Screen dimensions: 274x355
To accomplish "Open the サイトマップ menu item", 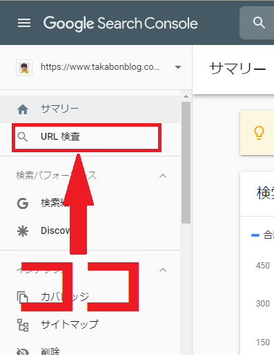I will pos(90,325).
